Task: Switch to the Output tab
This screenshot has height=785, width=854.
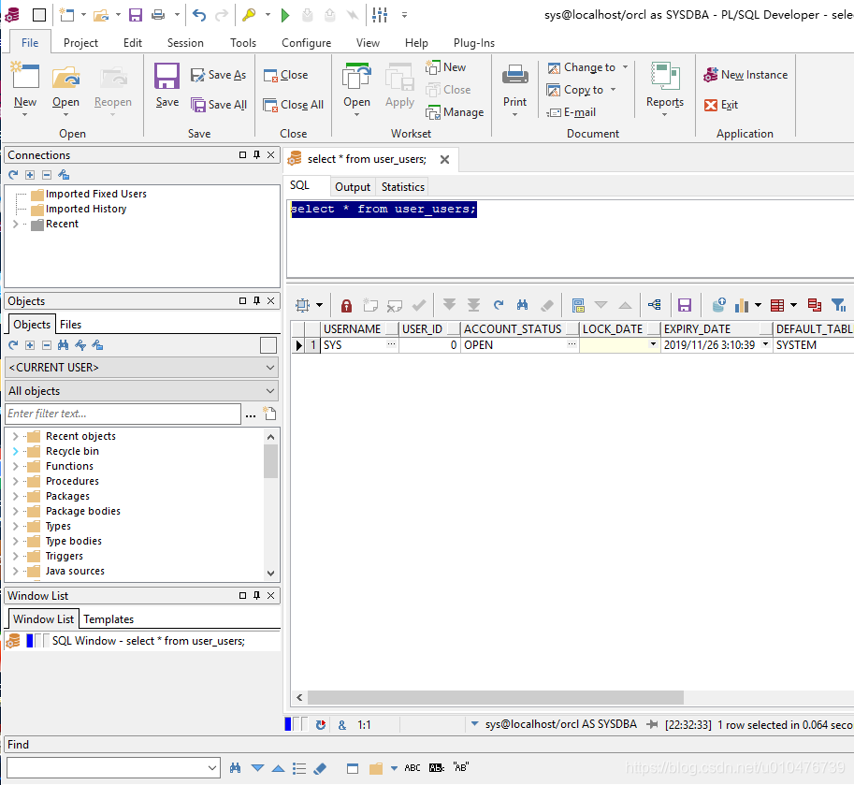Action: point(353,187)
